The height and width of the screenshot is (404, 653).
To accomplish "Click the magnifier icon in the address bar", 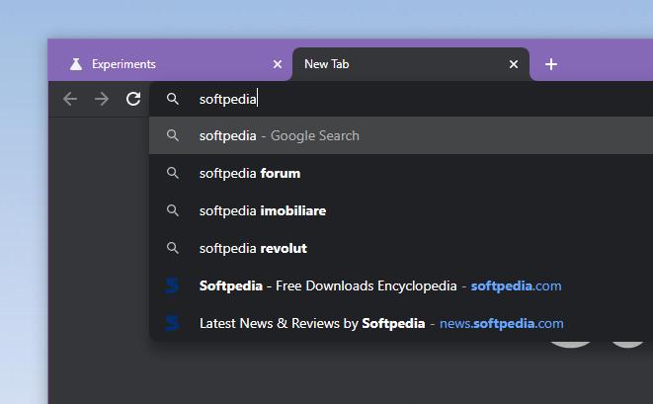I will click(173, 99).
